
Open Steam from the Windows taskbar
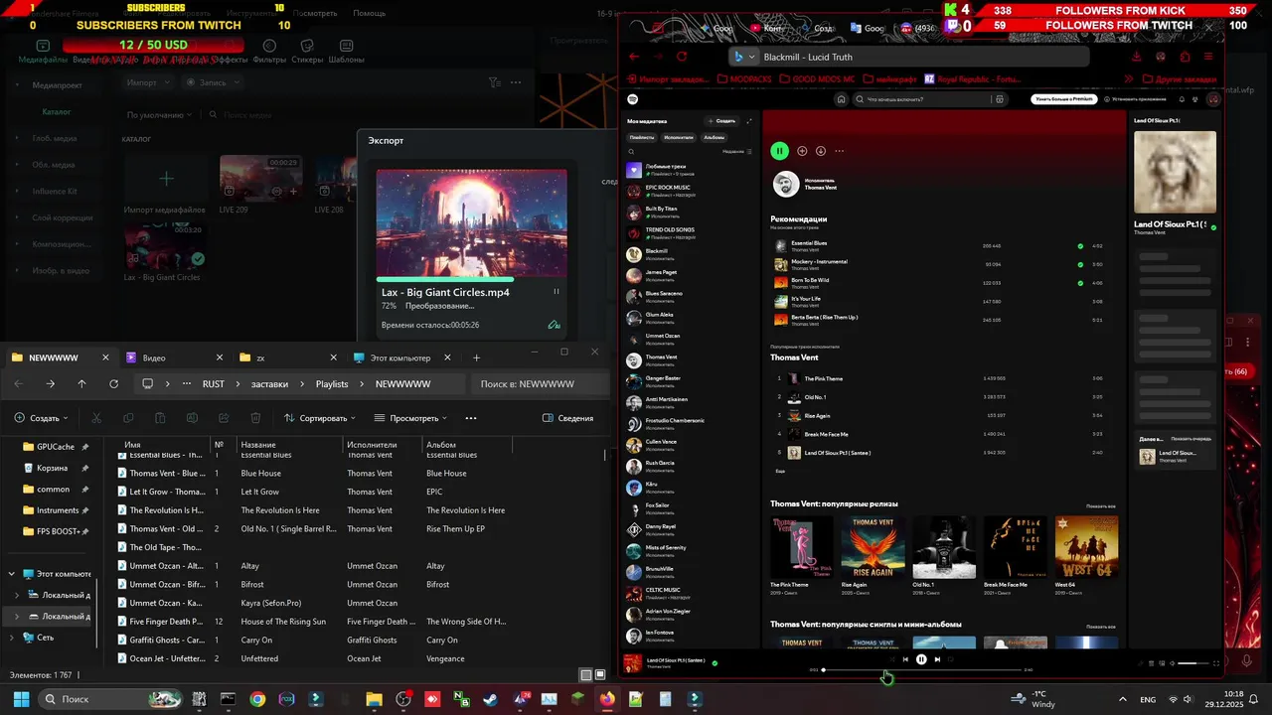[490, 699]
